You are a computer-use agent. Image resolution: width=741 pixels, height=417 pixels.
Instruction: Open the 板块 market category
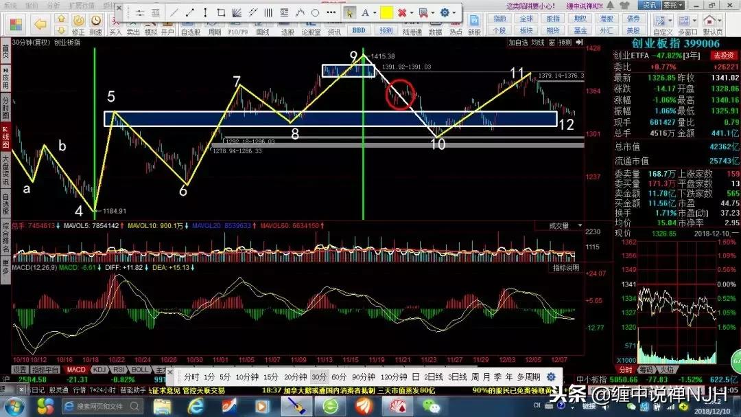[526, 30]
